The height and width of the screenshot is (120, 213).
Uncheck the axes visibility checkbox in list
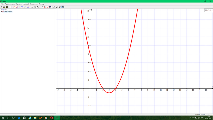click(1, 10)
